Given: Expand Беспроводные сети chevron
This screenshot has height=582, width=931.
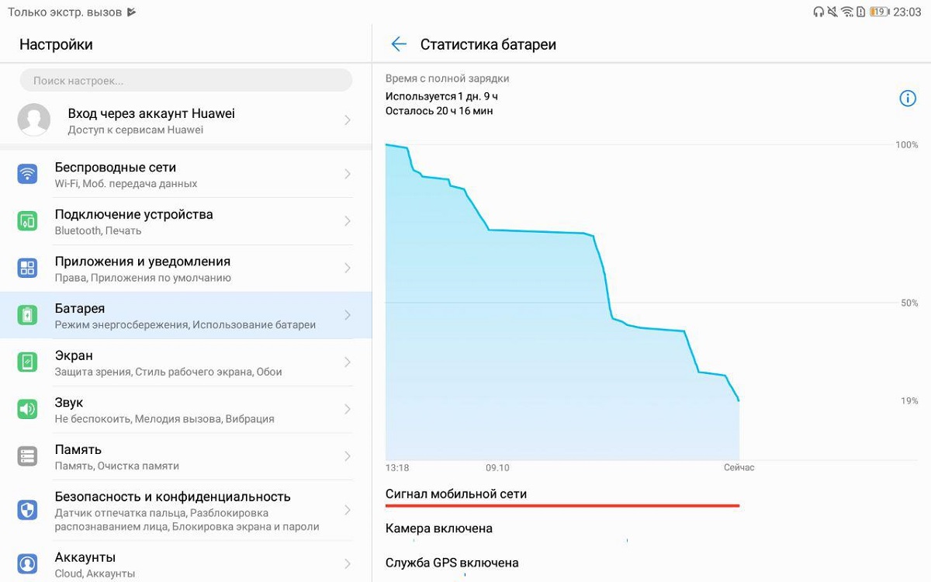Looking at the screenshot, I should pos(348,174).
